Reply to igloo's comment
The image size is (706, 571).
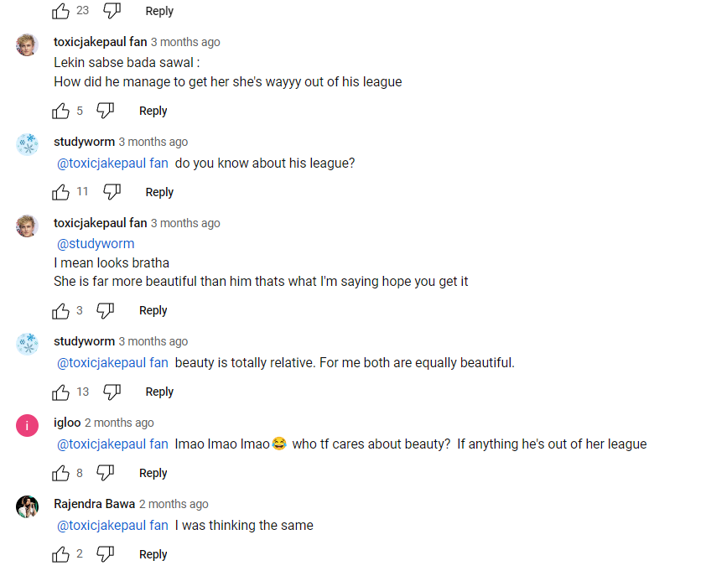coord(153,473)
